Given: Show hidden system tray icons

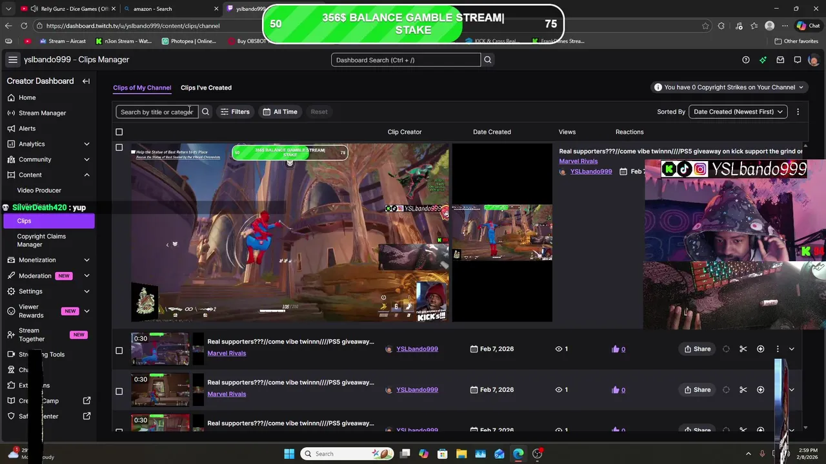Looking at the screenshot, I should point(749,454).
